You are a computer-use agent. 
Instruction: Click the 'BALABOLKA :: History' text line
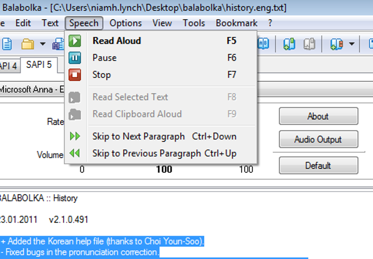[x=38, y=198]
